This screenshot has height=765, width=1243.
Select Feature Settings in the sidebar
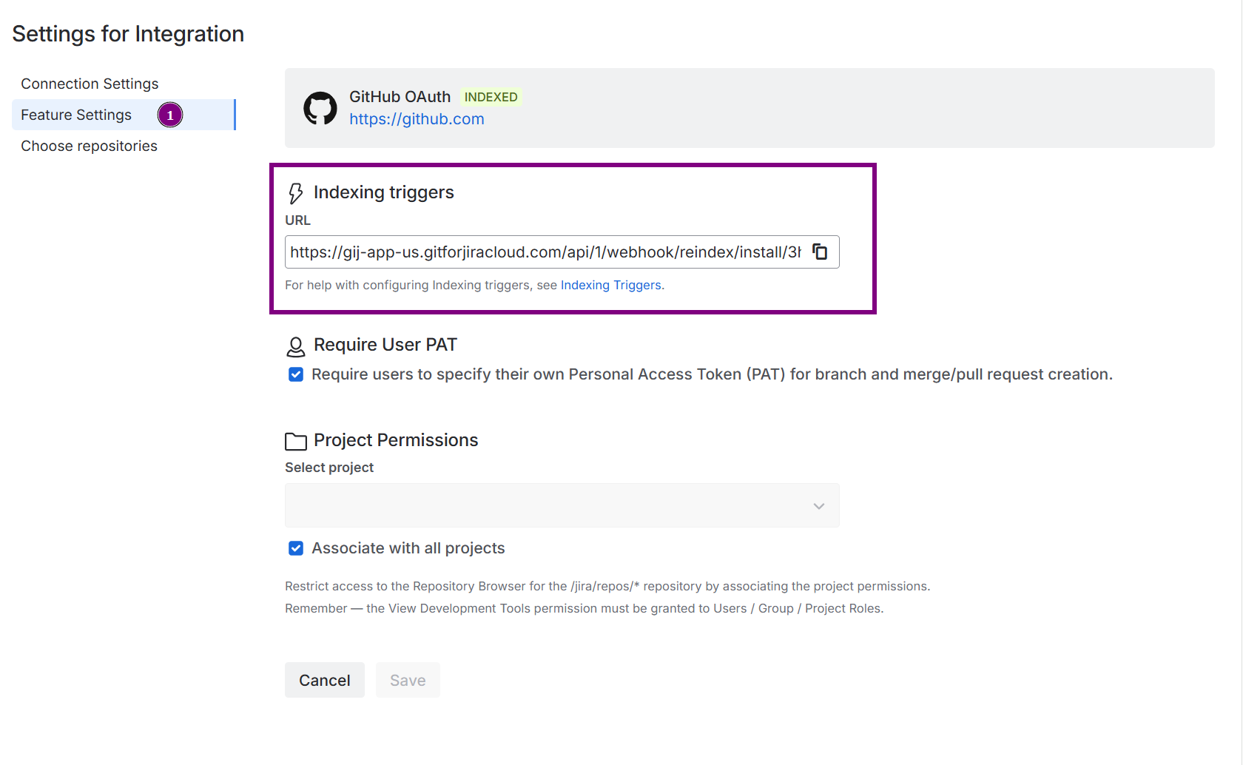(76, 115)
